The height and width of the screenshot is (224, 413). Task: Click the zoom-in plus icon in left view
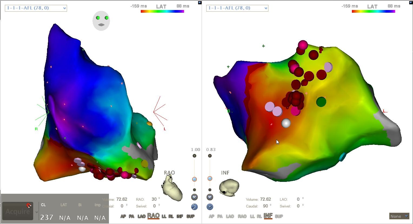[x=194, y=156]
